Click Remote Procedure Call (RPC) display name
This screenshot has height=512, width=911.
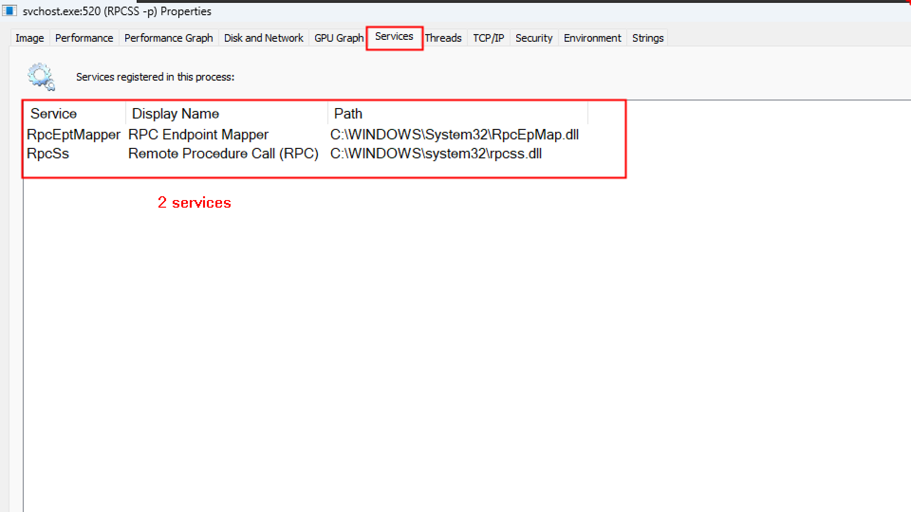tap(223, 154)
